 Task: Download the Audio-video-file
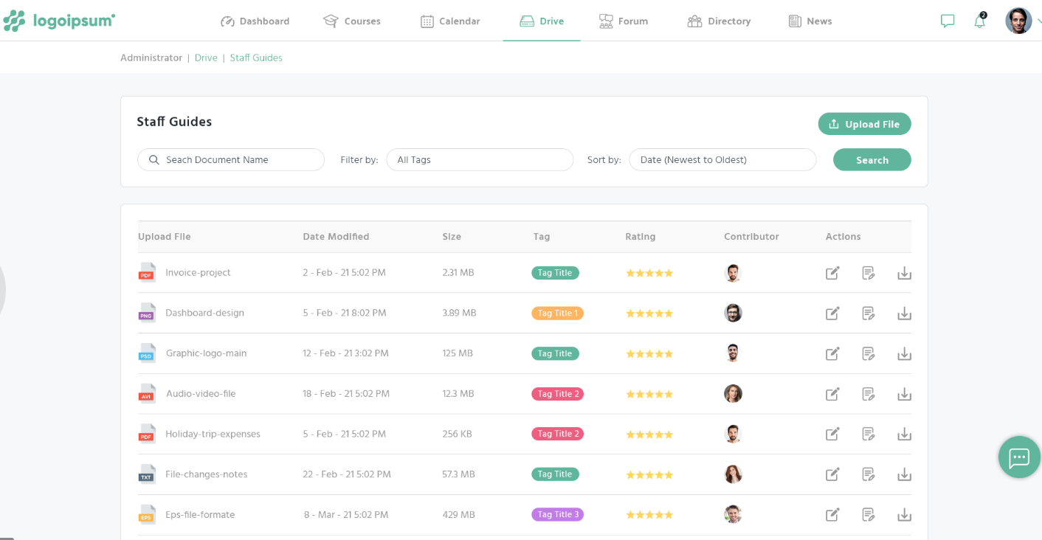point(904,394)
